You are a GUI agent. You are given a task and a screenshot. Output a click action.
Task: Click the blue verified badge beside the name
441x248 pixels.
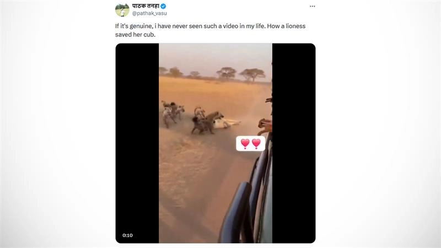click(x=163, y=6)
